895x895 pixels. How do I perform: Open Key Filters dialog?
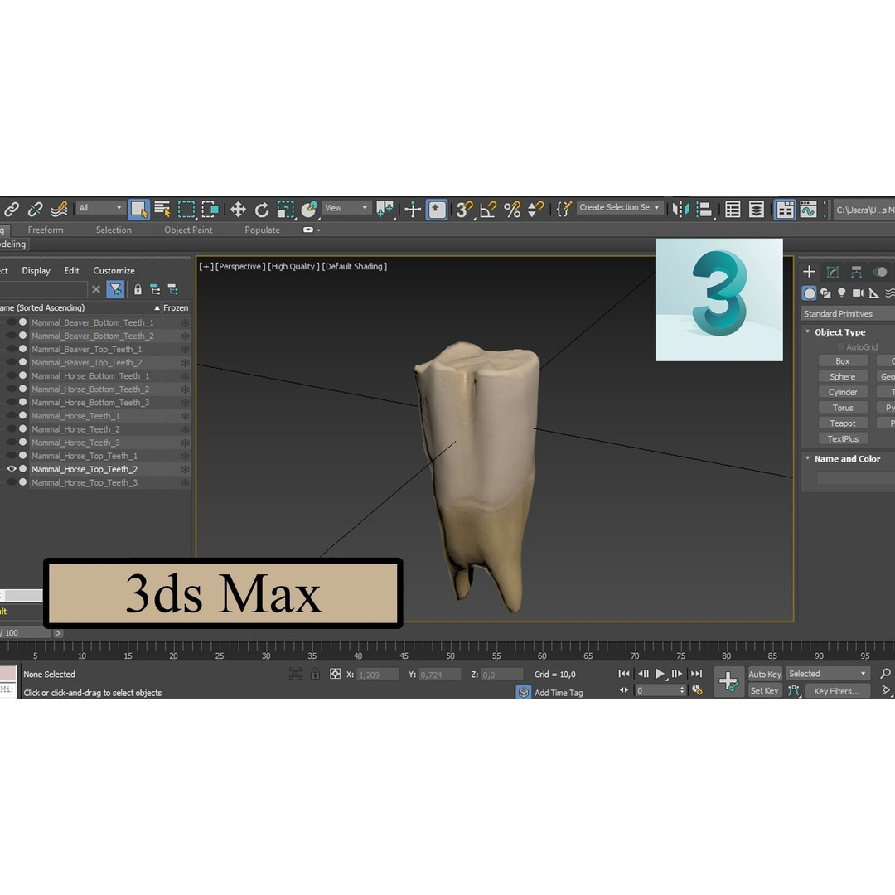(837, 691)
